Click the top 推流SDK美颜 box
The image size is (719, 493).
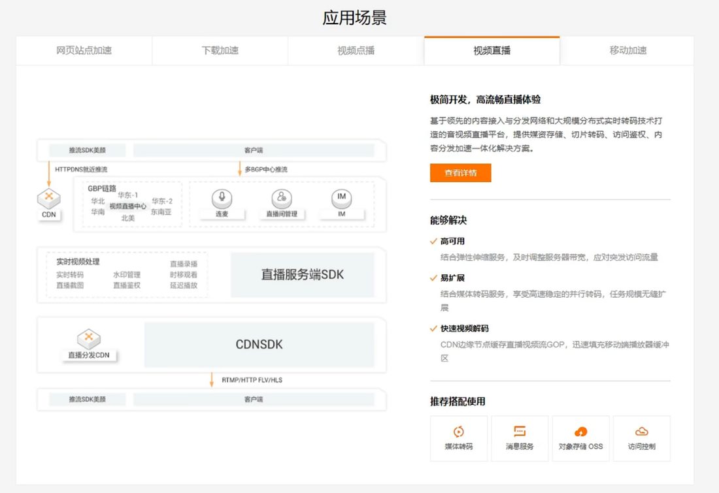click(x=87, y=150)
